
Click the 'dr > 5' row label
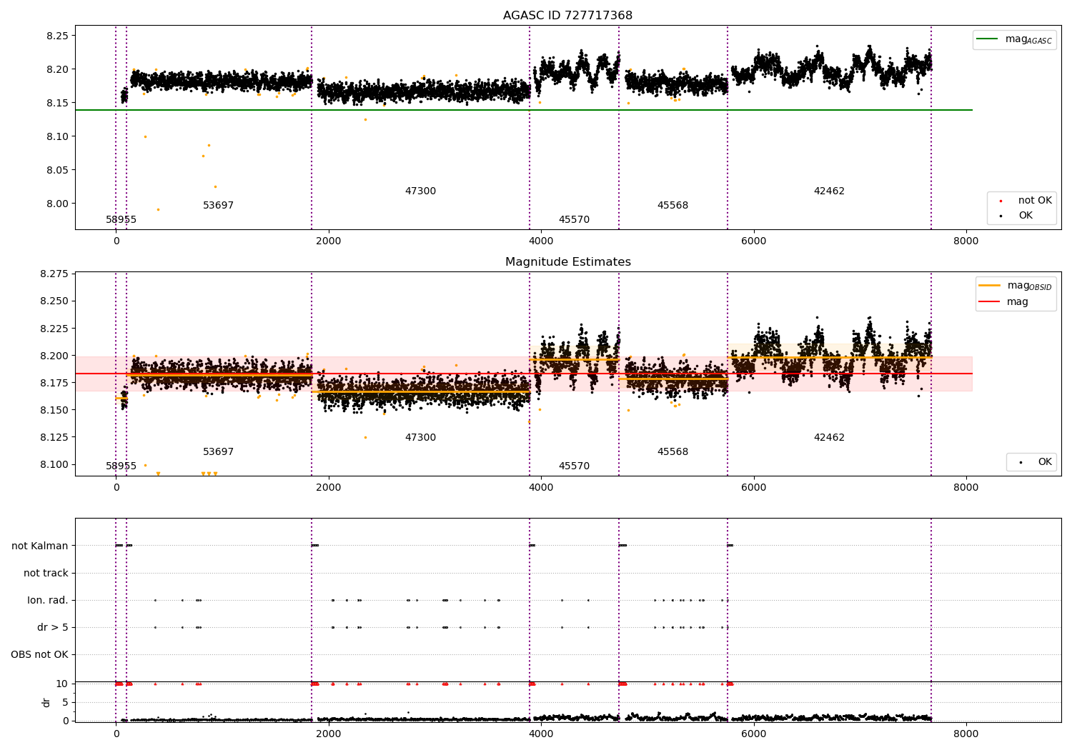click(x=53, y=627)
